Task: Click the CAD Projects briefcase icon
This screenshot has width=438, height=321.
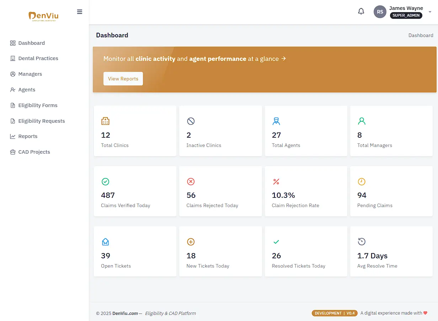Action: 13,152
